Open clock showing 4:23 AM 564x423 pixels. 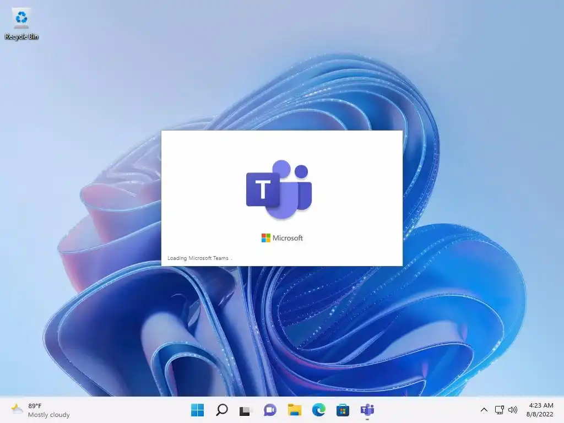[541, 405]
